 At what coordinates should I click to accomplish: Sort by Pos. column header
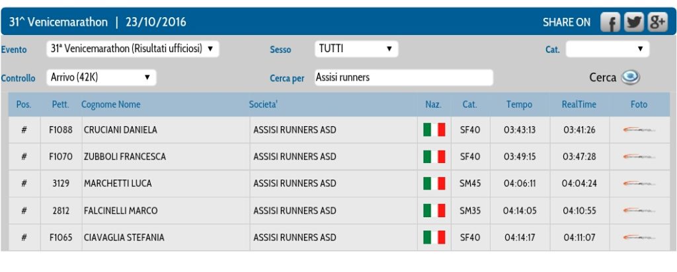pos(24,104)
